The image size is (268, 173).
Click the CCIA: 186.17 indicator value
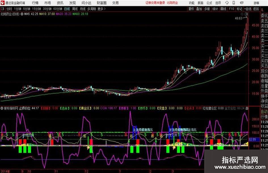tap(109, 108)
